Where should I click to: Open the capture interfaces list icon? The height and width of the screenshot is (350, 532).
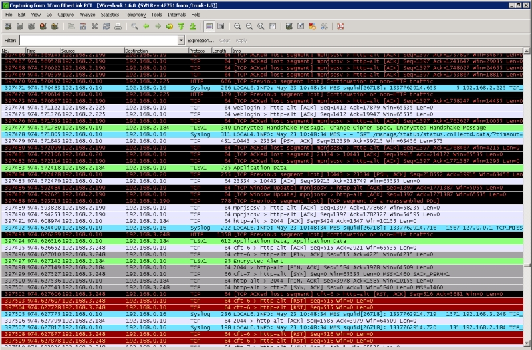pos(7,26)
